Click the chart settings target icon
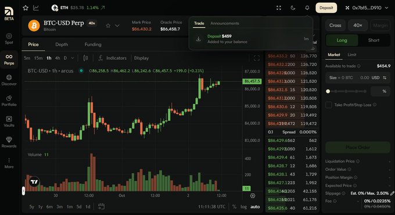Viewport: 395px width, 215px height. tap(253, 196)
